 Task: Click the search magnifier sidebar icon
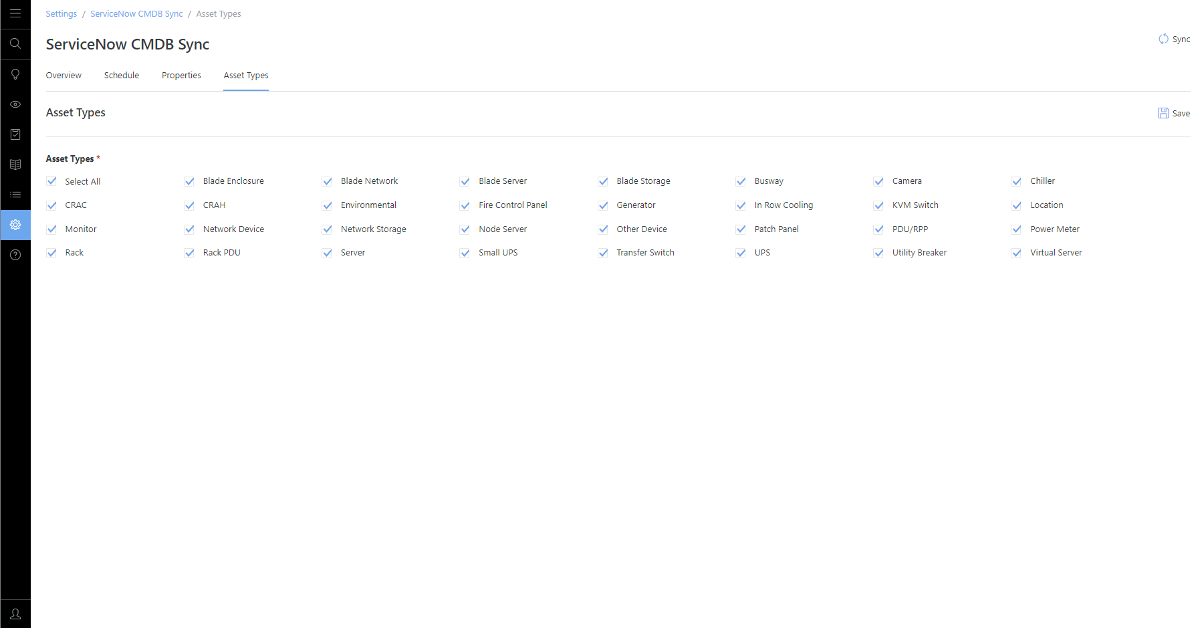15,43
